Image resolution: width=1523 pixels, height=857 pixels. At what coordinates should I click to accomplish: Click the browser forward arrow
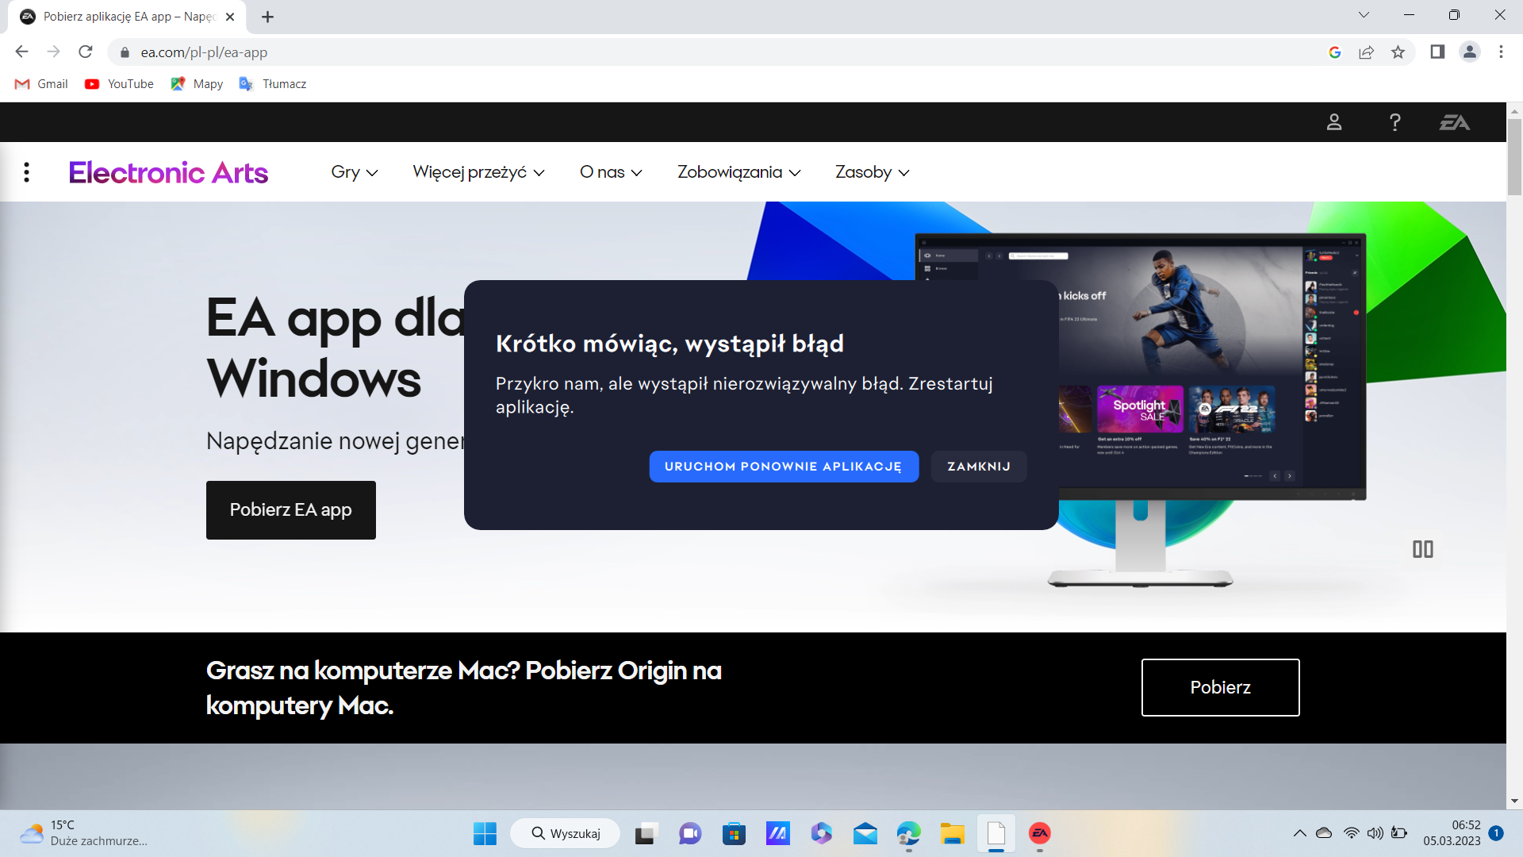[x=53, y=52]
